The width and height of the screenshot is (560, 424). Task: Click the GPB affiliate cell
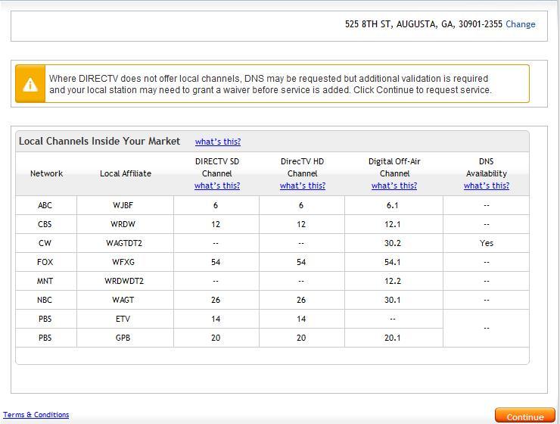click(x=125, y=338)
